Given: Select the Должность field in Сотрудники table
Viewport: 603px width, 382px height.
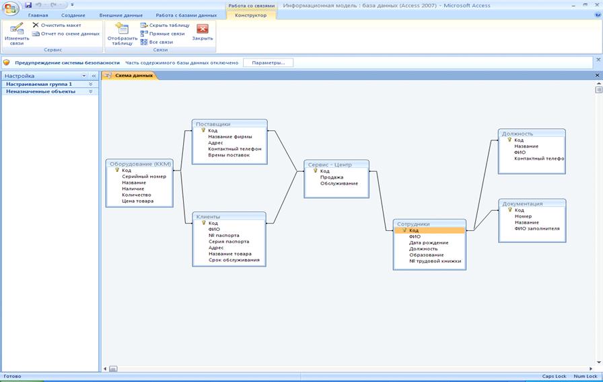Looking at the screenshot, I should (423, 248).
